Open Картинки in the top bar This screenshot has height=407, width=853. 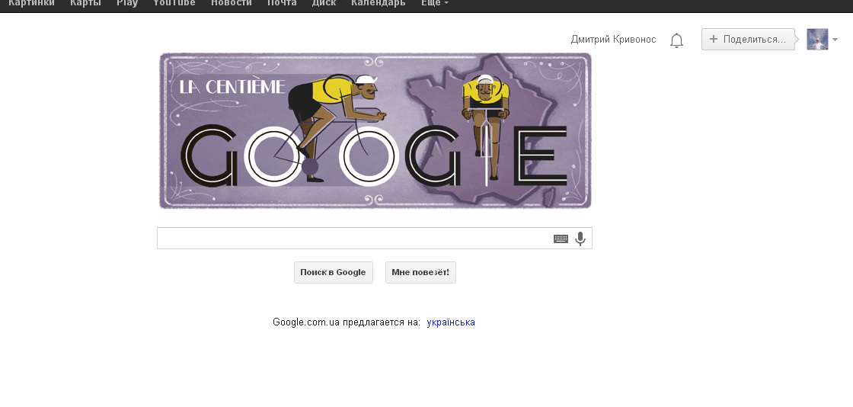[x=31, y=3]
